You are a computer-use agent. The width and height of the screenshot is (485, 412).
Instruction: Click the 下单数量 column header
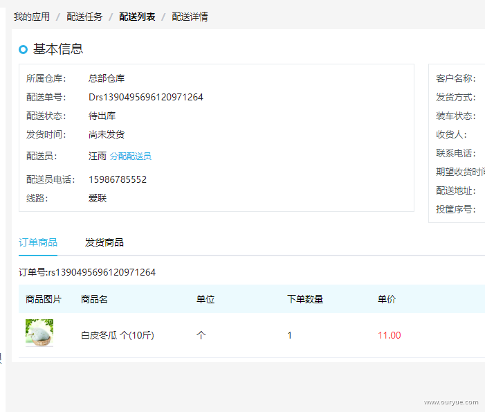point(305,299)
